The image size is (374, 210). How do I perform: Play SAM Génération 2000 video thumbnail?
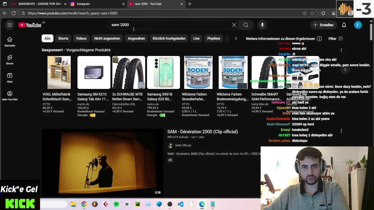pyautogui.click(x=103, y=162)
